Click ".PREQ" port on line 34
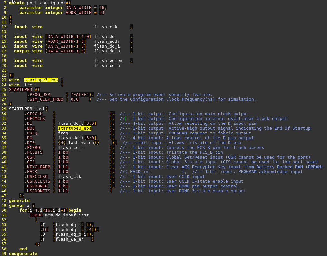Screen dimensions: 327x256 point(31,133)
